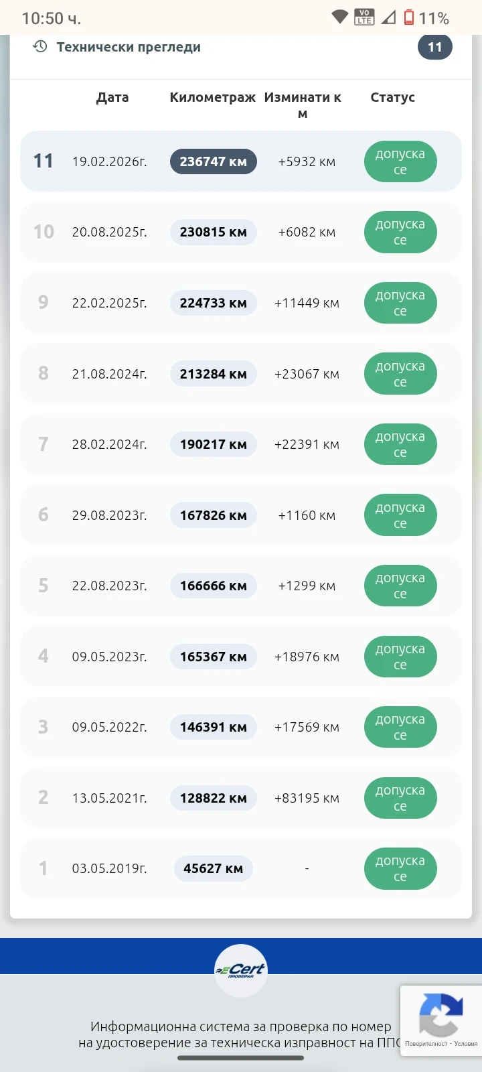482x1072 pixels.
Task: Click the 45627 км mileage pill
Action: [213, 868]
